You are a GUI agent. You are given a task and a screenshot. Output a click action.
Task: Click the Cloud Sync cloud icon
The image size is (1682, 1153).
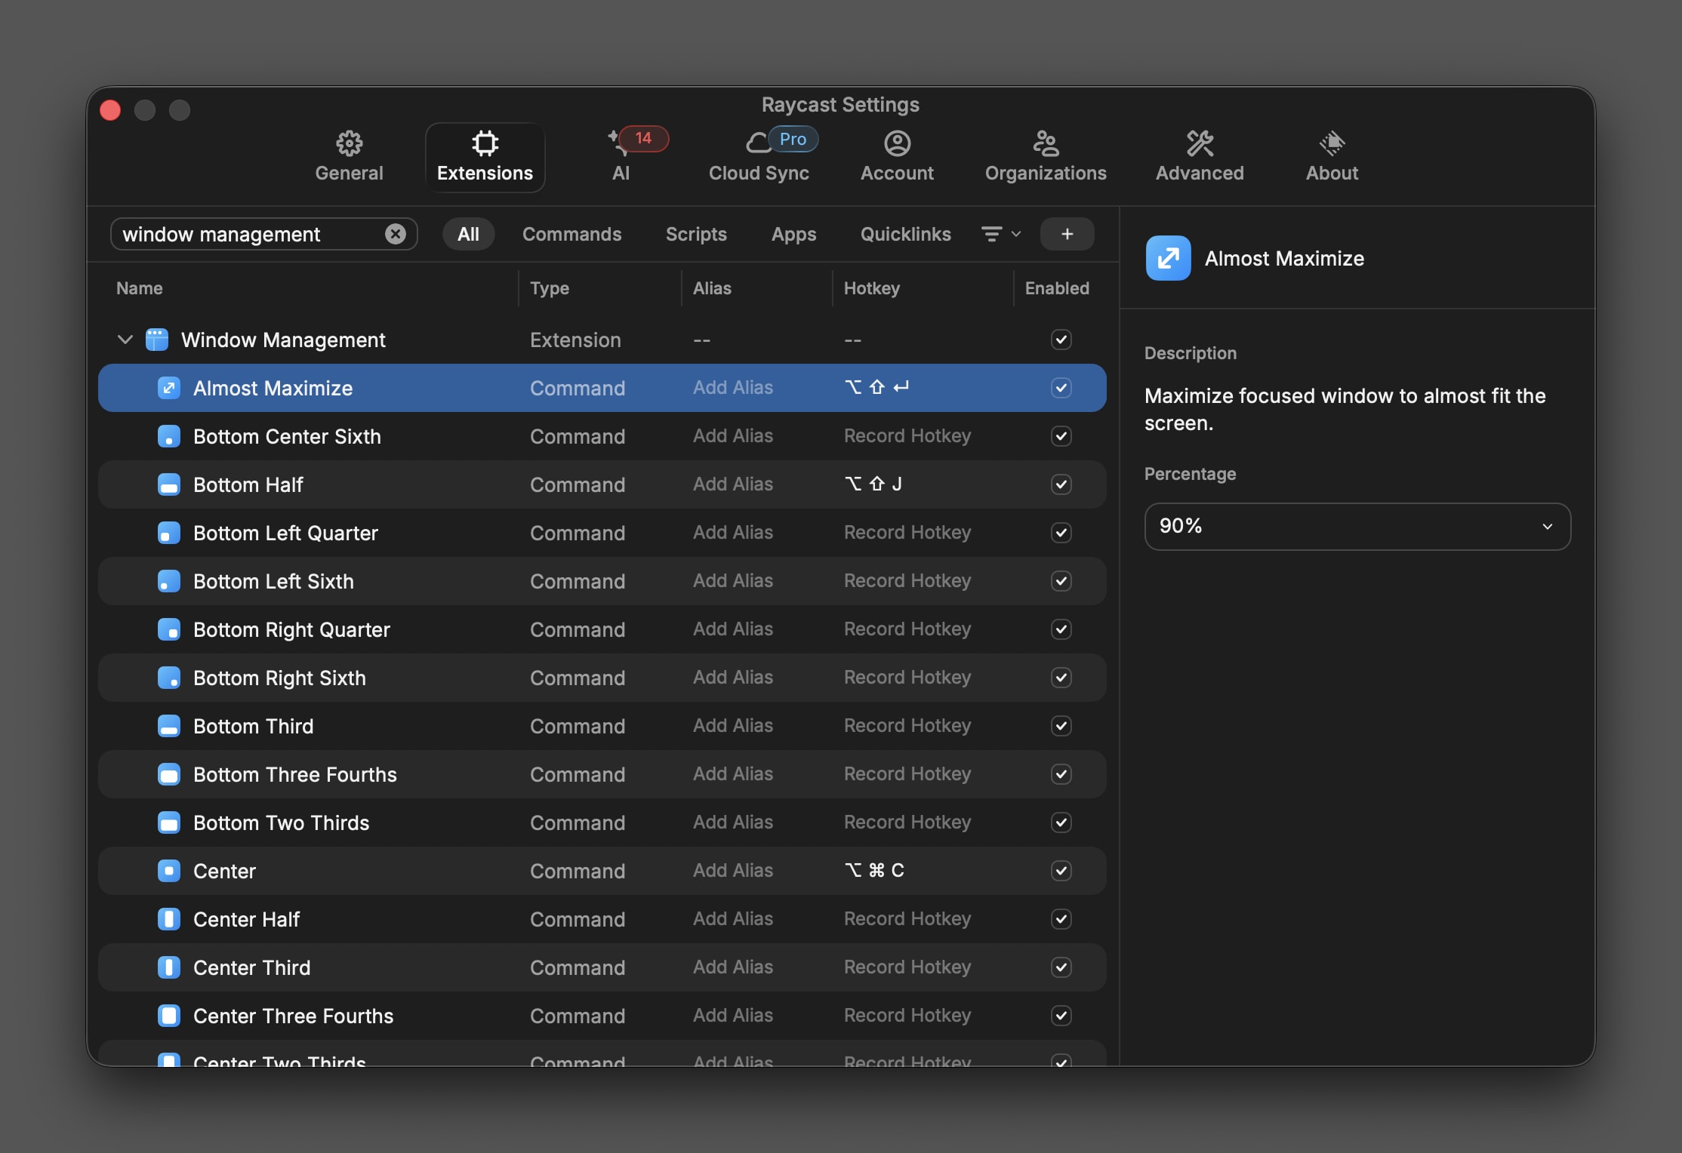(x=757, y=143)
